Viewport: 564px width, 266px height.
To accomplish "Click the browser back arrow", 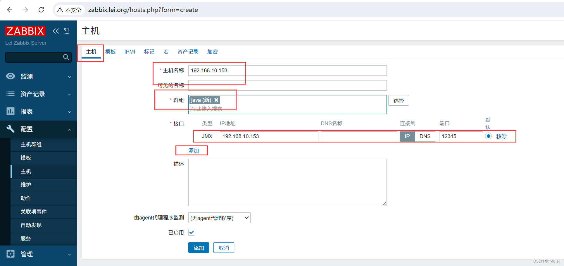I will point(10,10).
